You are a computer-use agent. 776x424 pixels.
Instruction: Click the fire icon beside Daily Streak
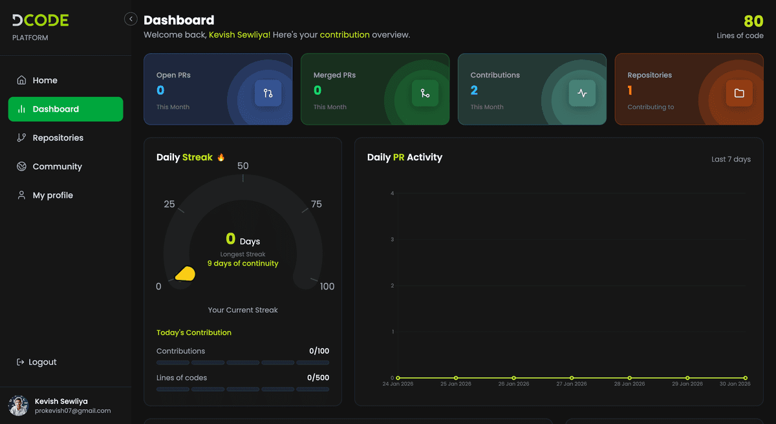pos(221,157)
